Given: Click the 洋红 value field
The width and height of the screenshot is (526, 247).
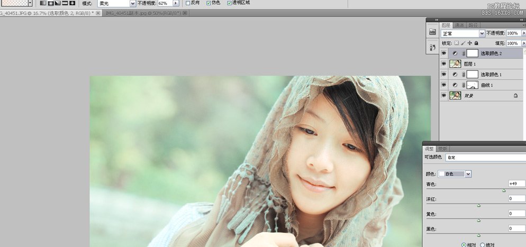Looking at the screenshot, I should coord(516,199).
